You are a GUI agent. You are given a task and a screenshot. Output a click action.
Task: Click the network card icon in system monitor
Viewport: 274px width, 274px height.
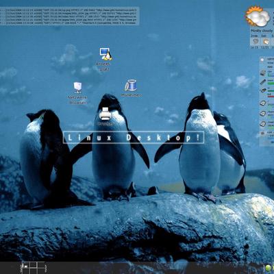click(x=263, y=90)
